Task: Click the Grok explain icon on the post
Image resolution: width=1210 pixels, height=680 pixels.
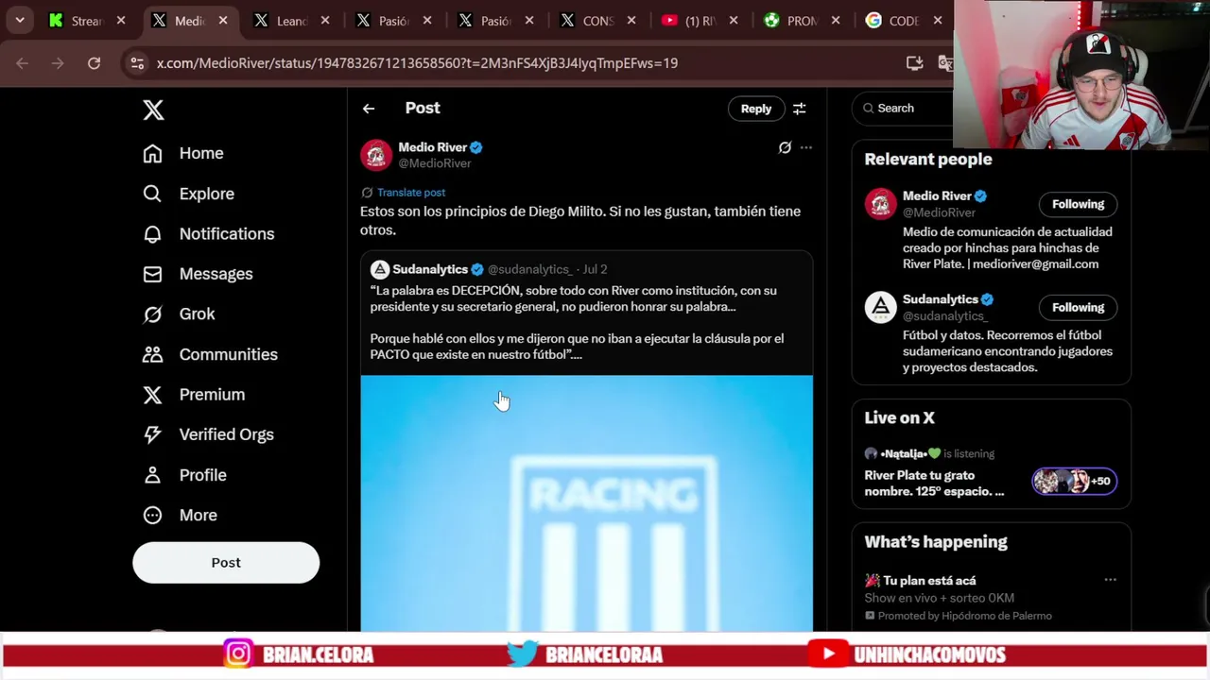Action: (x=785, y=147)
